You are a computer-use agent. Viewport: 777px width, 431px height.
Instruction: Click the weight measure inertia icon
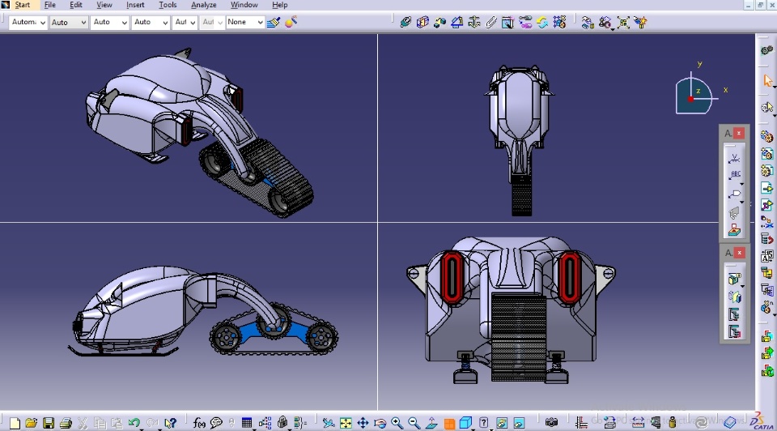tap(672, 423)
